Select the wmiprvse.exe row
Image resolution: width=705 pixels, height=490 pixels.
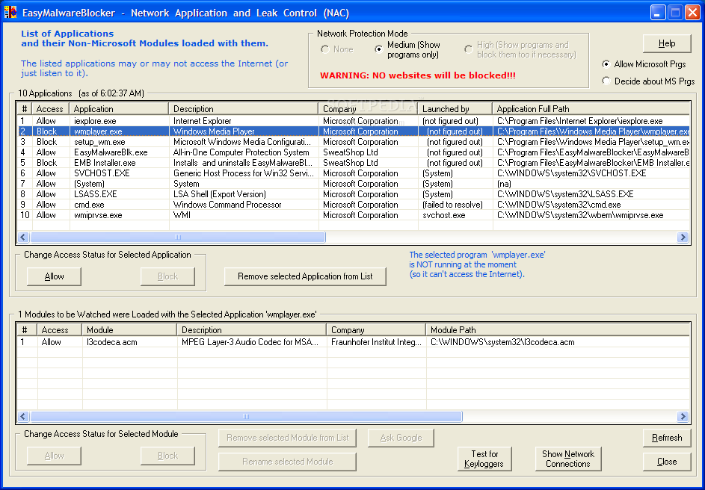[x=354, y=215]
